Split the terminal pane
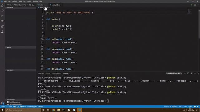200x112 pixels. [188, 73]
